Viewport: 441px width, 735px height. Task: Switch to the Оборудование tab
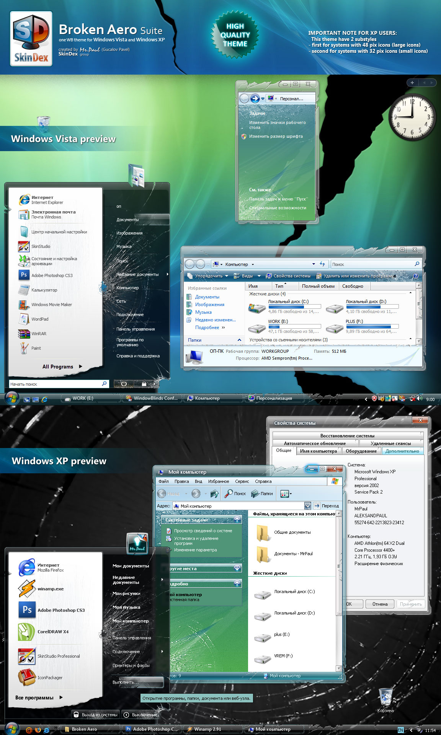tap(361, 451)
